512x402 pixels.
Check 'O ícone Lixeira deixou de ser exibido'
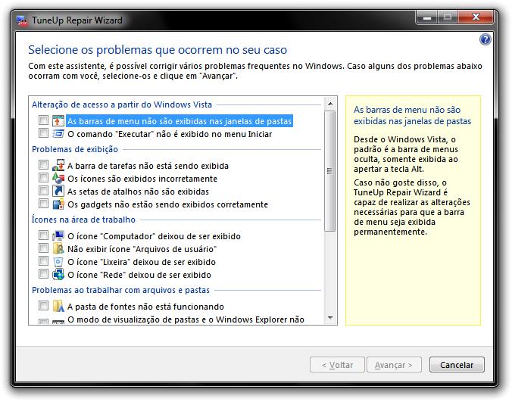click(43, 260)
